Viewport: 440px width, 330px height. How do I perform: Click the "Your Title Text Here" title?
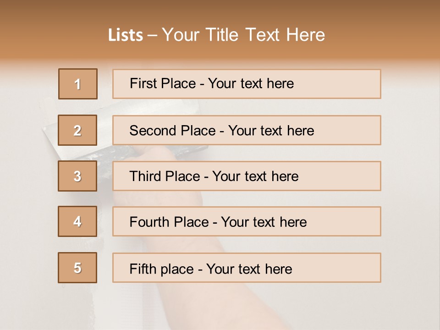point(243,35)
